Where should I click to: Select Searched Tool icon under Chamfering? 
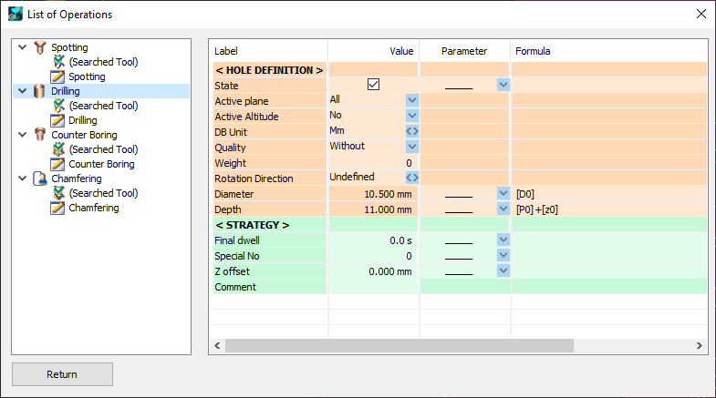pyautogui.click(x=58, y=193)
